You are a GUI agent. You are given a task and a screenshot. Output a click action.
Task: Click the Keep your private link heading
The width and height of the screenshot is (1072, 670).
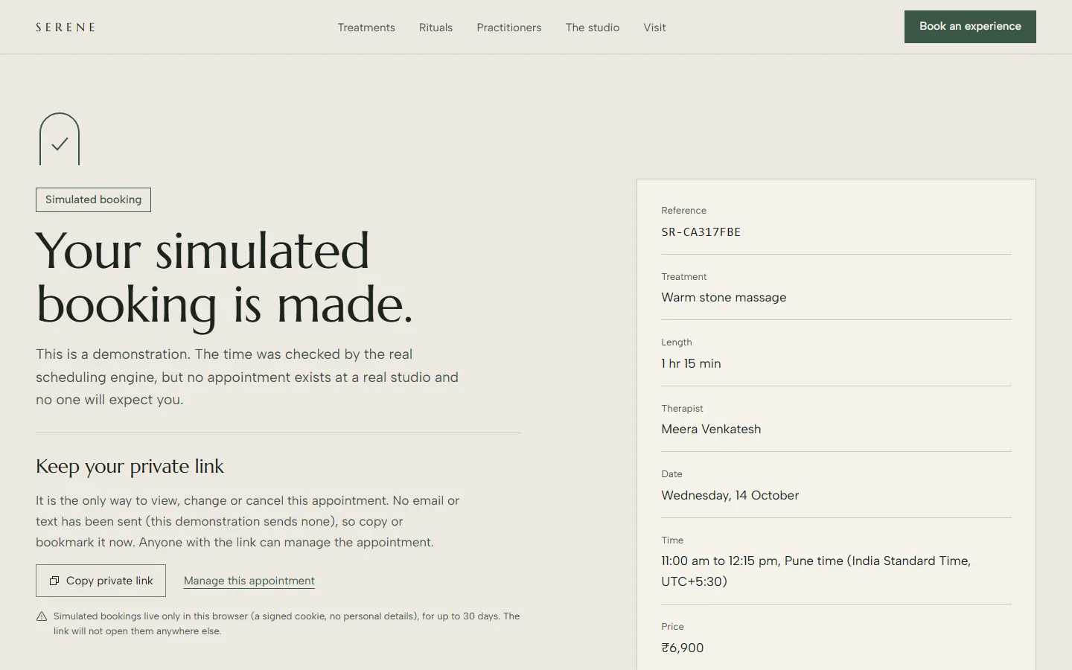(130, 467)
